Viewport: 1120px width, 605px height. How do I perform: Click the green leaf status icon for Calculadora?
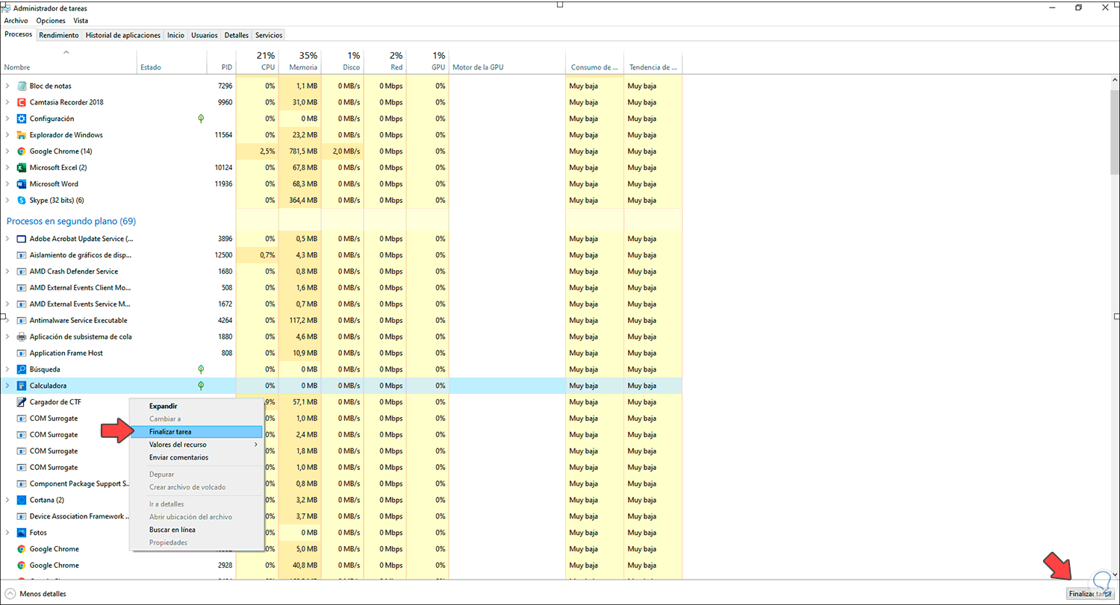point(201,386)
